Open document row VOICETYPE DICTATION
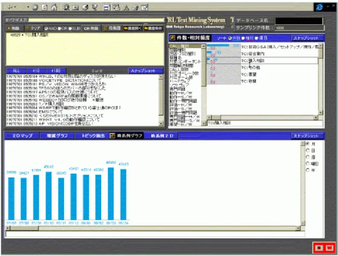The height and width of the screenshot is (256, 338). [82, 80]
